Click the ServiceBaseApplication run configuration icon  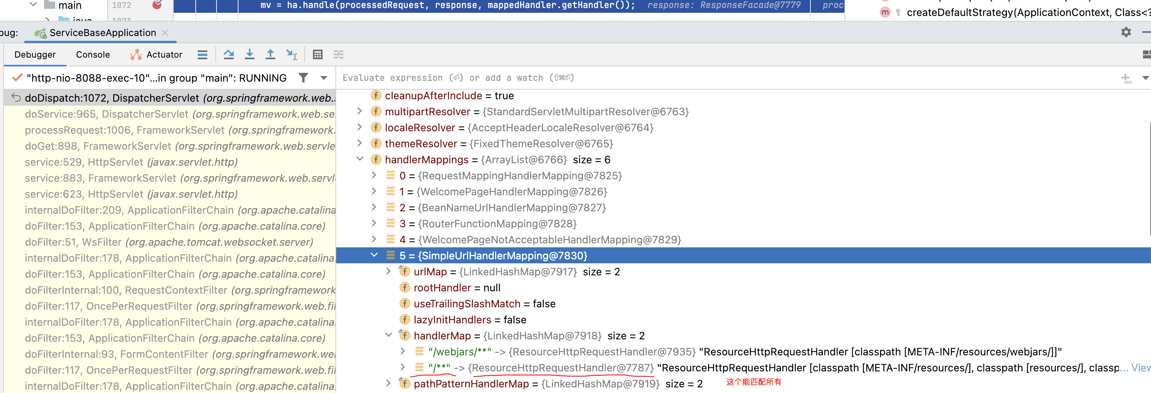pos(41,33)
